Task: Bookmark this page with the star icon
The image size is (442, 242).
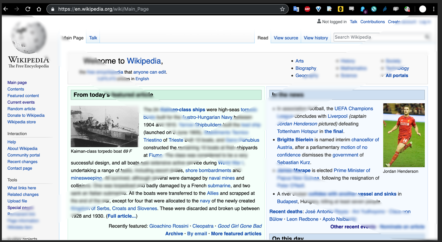Action: tap(282, 9)
